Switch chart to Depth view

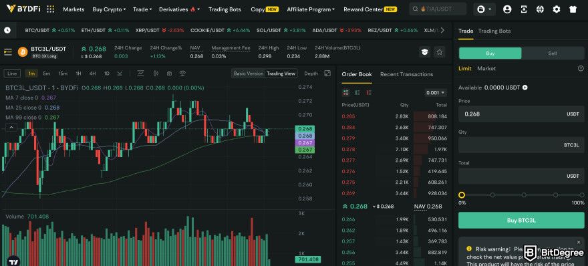(x=311, y=74)
